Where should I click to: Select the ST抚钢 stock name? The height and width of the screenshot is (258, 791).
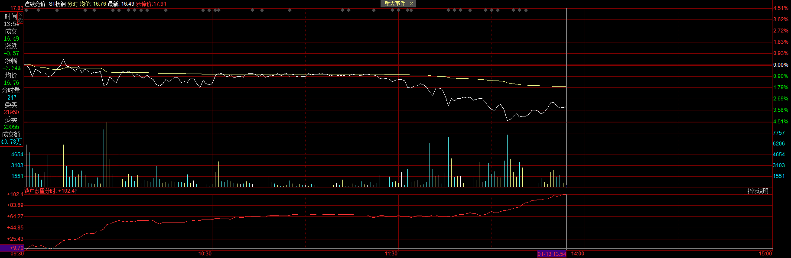pyautogui.click(x=57, y=4)
